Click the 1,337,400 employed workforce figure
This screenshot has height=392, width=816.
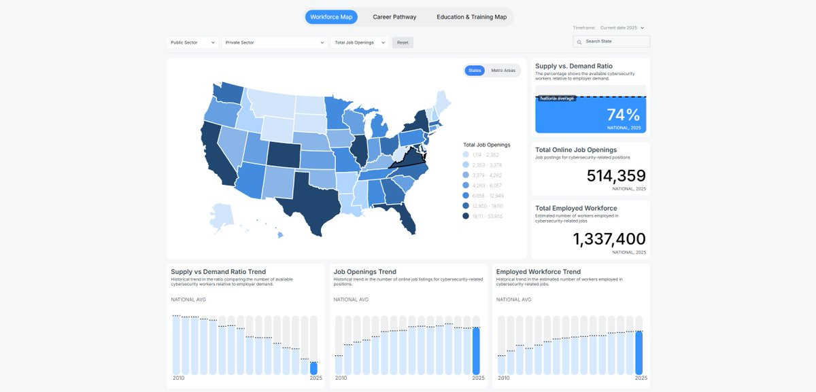coord(609,239)
